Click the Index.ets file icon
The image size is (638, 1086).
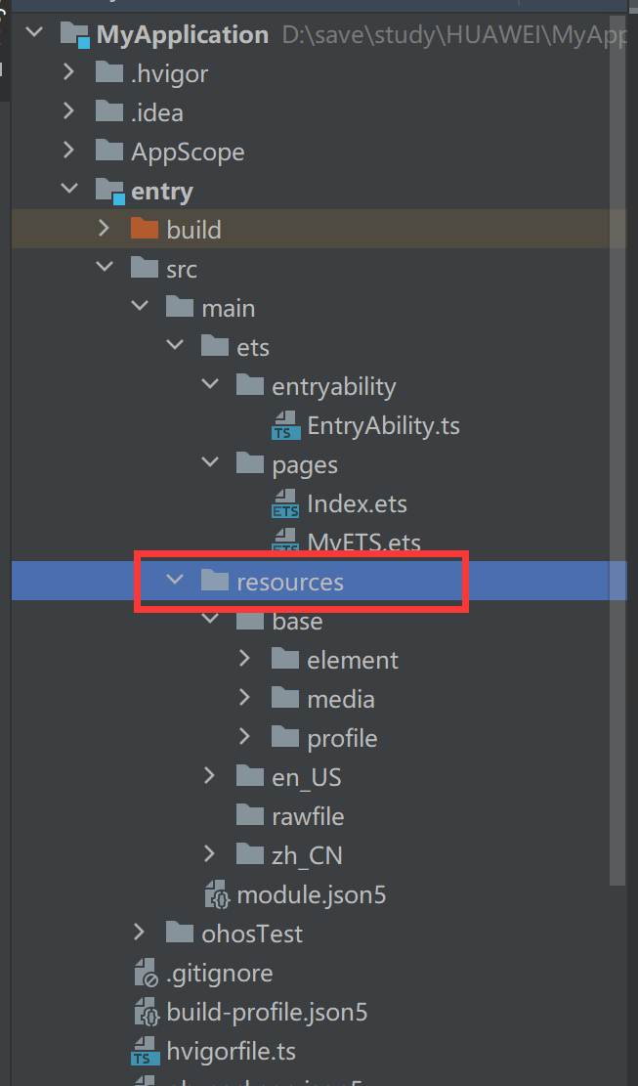click(285, 503)
